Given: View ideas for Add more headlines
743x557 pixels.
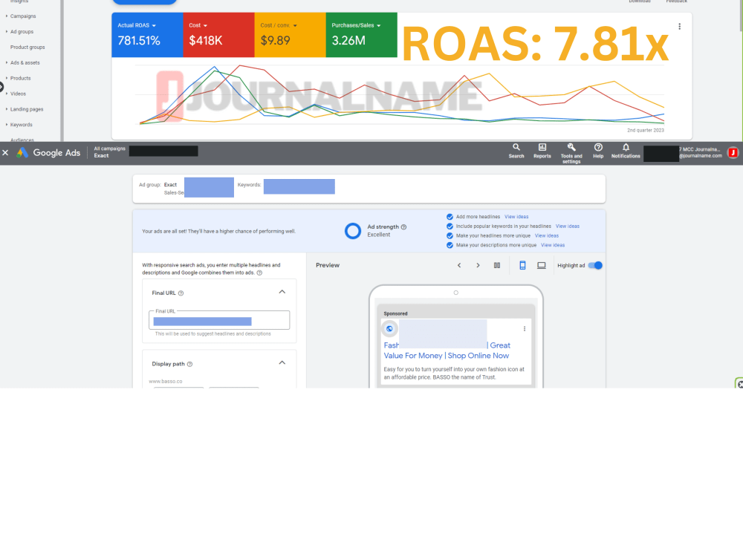Looking at the screenshot, I should click(516, 216).
